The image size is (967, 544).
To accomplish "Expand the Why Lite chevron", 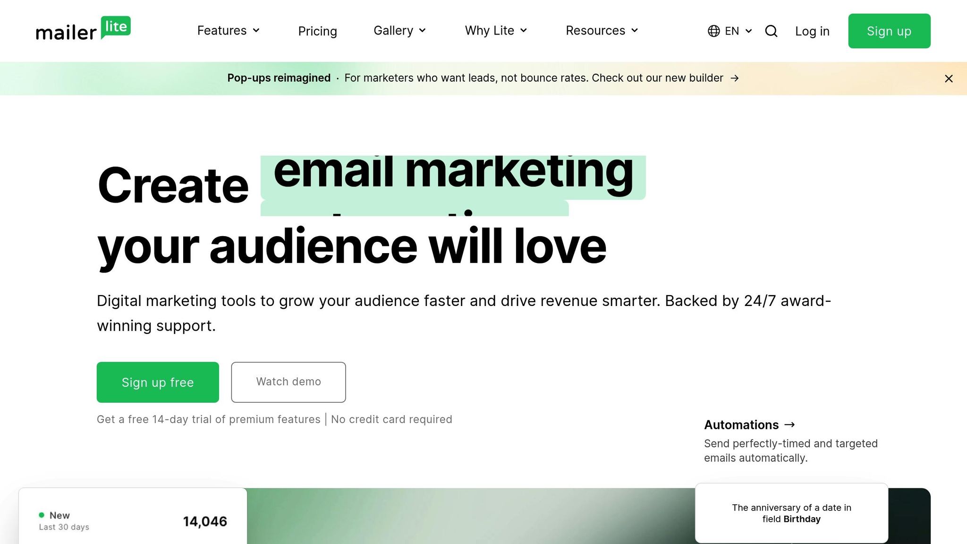I will [x=524, y=31].
